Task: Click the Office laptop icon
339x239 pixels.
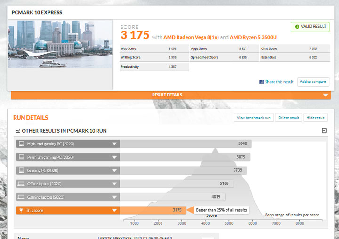Action: click(x=21, y=183)
